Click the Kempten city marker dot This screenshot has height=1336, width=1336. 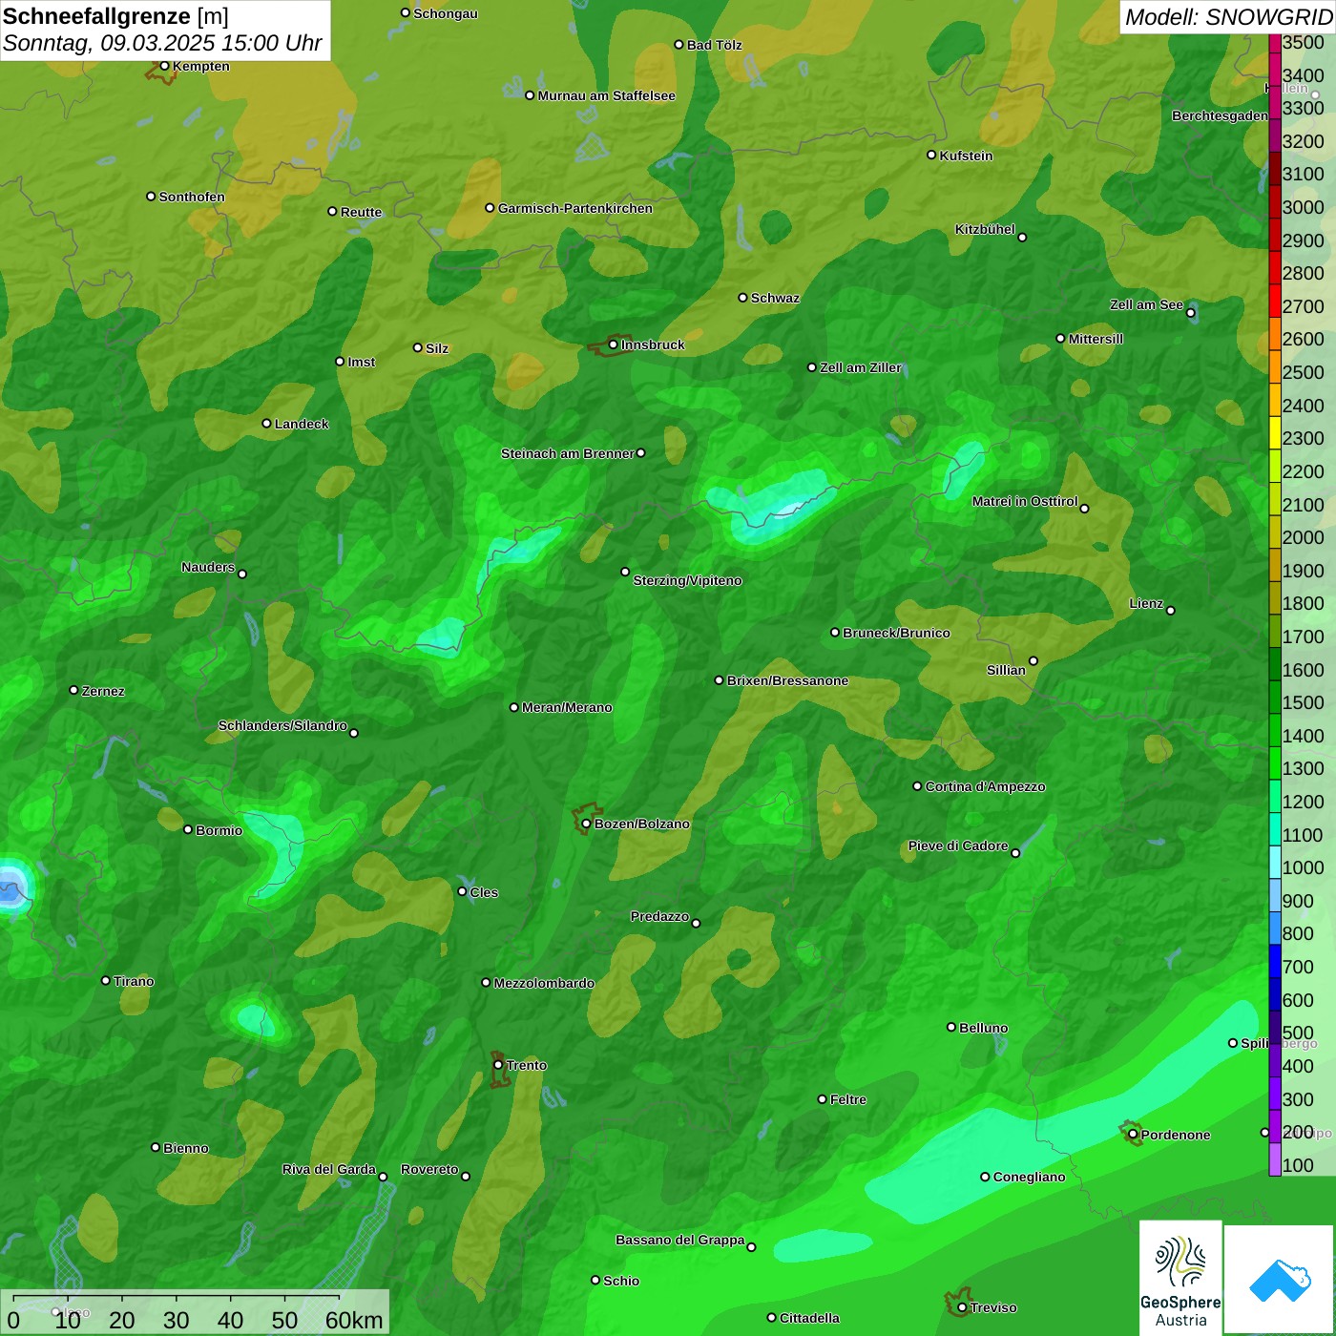164,66
